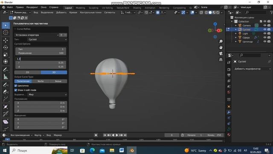Switch shape to 2D button
Viewport: 273px width, 154px height.
click(x=27, y=72)
